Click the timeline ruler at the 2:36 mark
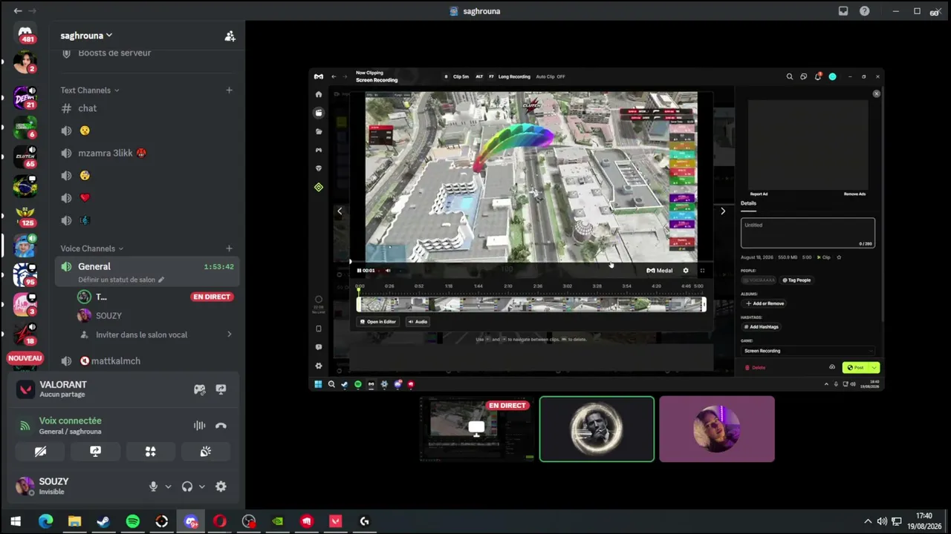This screenshot has height=534, width=951. coord(537,286)
